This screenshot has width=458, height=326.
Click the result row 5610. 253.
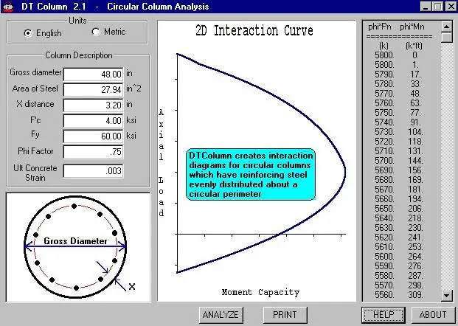click(399, 247)
